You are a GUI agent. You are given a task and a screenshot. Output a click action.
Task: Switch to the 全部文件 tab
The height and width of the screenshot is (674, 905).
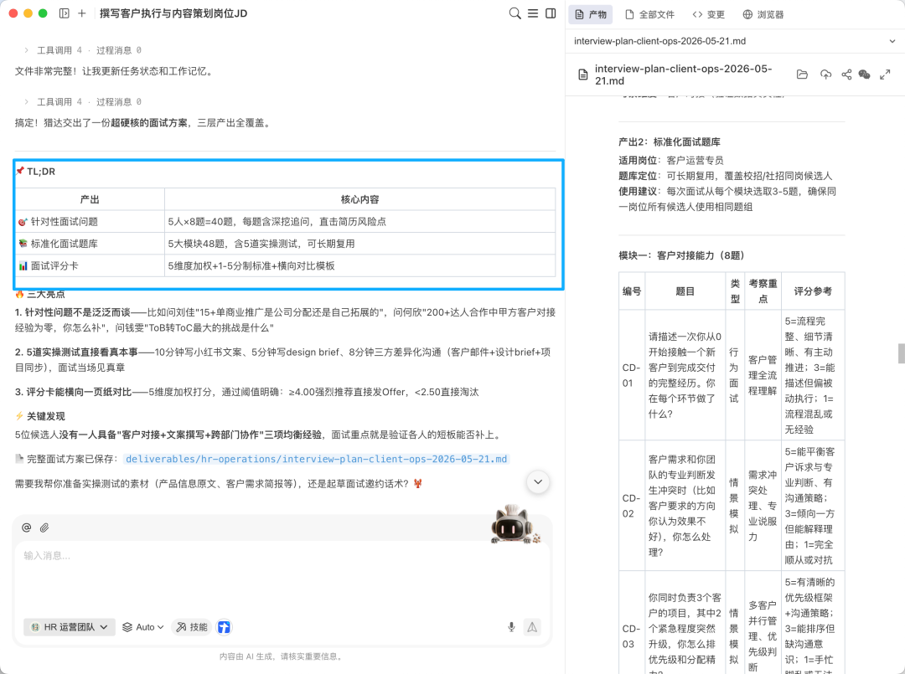(x=650, y=14)
